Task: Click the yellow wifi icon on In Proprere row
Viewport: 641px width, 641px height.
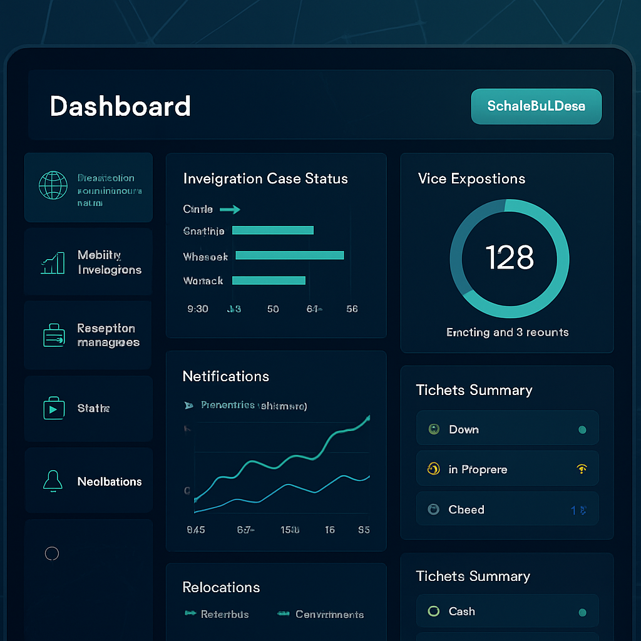Action: 581,469
